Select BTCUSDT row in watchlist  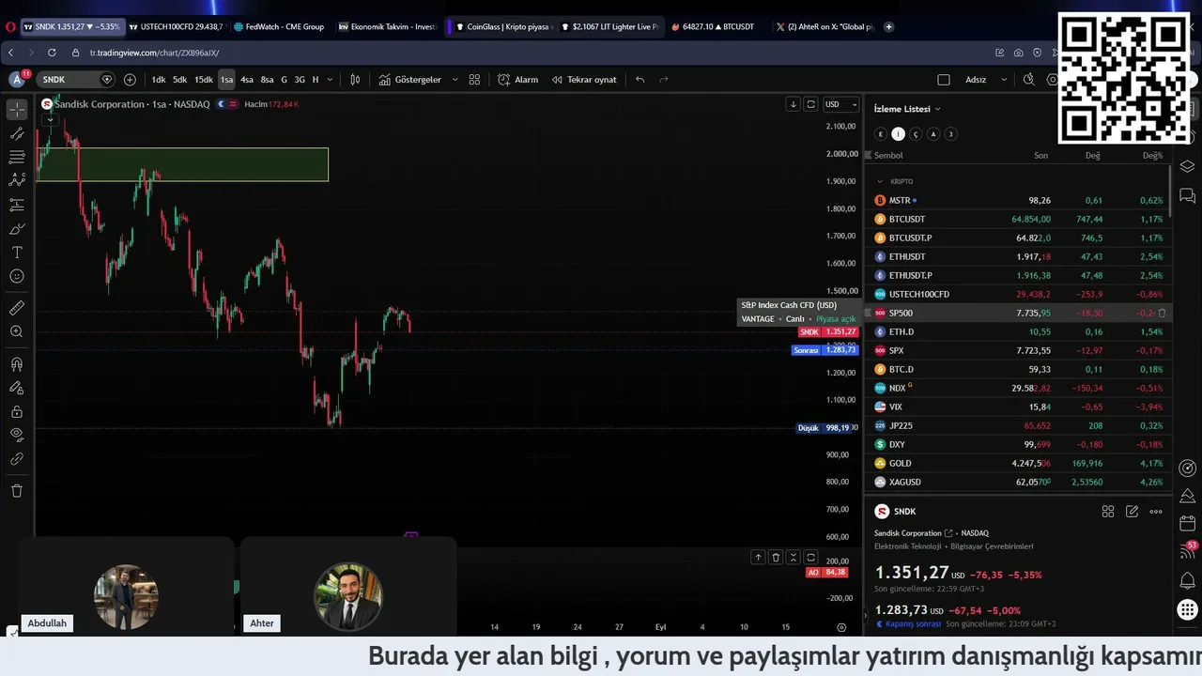pyautogui.click(x=1019, y=219)
